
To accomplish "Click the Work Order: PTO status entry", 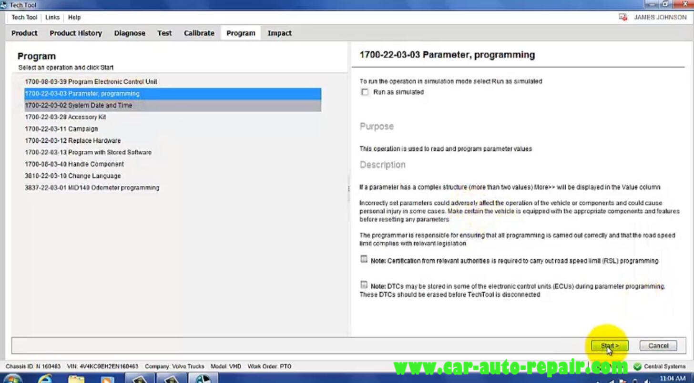I will [269, 366].
